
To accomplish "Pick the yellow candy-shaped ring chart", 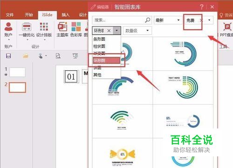I will (x=122, y=157).
